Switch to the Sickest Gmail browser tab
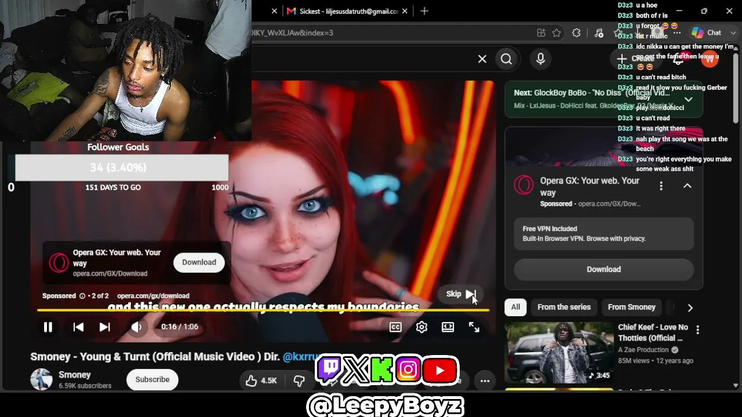This screenshot has height=417, width=742. (x=343, y=11)
